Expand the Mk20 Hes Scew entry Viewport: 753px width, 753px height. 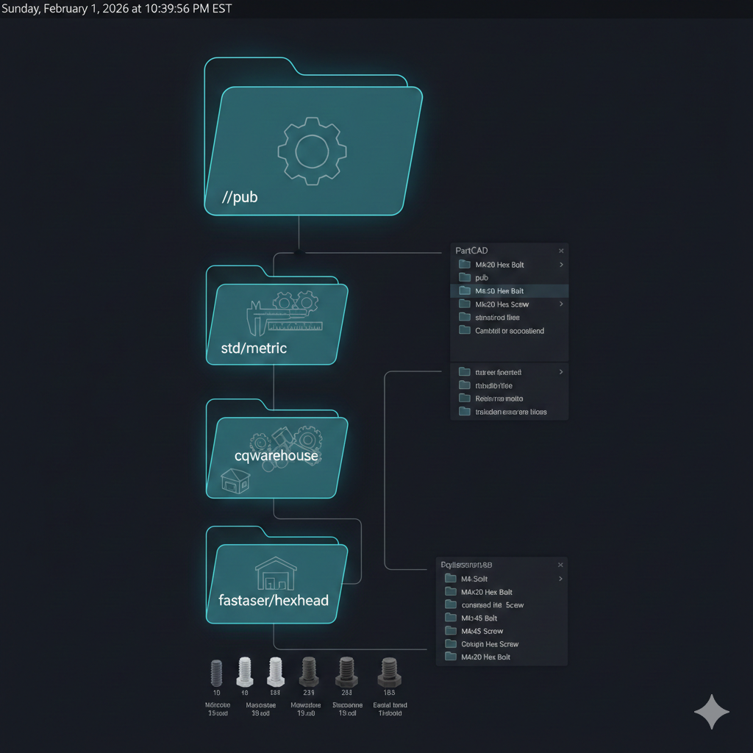(x=563, y=304)
